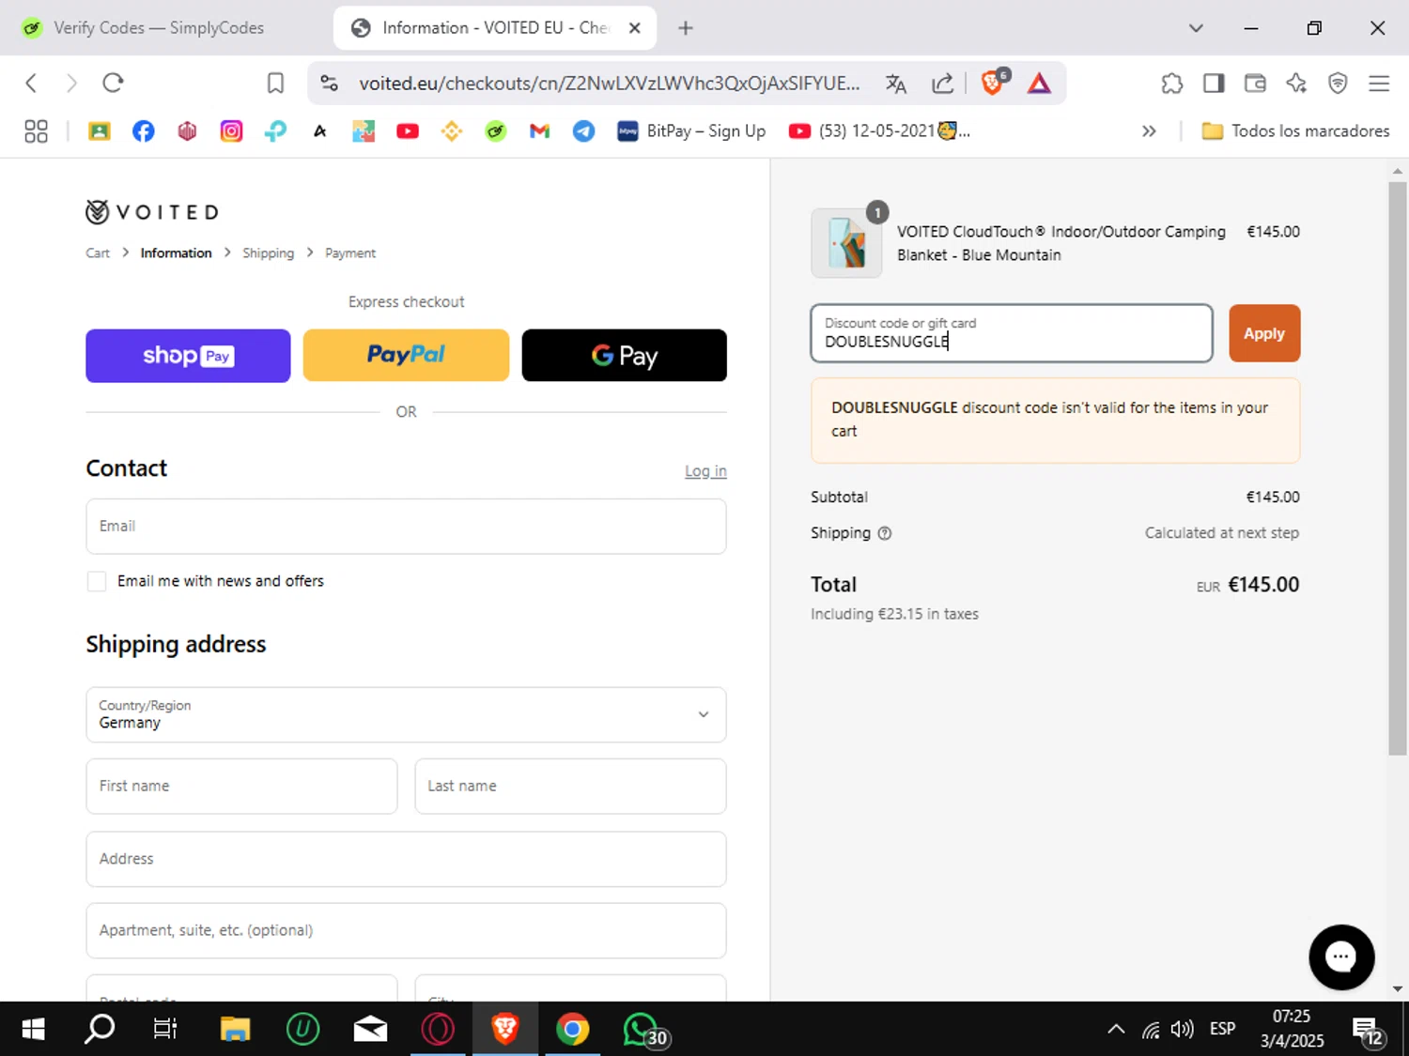The height and width of the screenshot is (1056, 1409).
Task: Open a new browser tab
Action: point(686,28)
